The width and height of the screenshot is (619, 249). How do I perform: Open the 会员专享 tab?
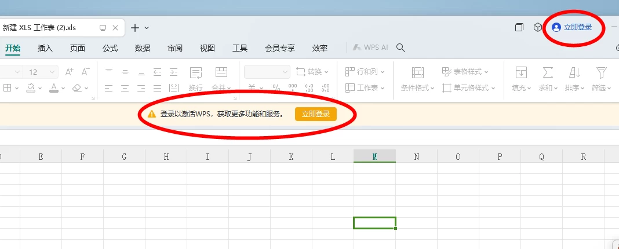point(280,48)
